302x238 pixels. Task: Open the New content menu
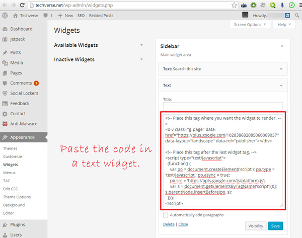pos(65,16)
